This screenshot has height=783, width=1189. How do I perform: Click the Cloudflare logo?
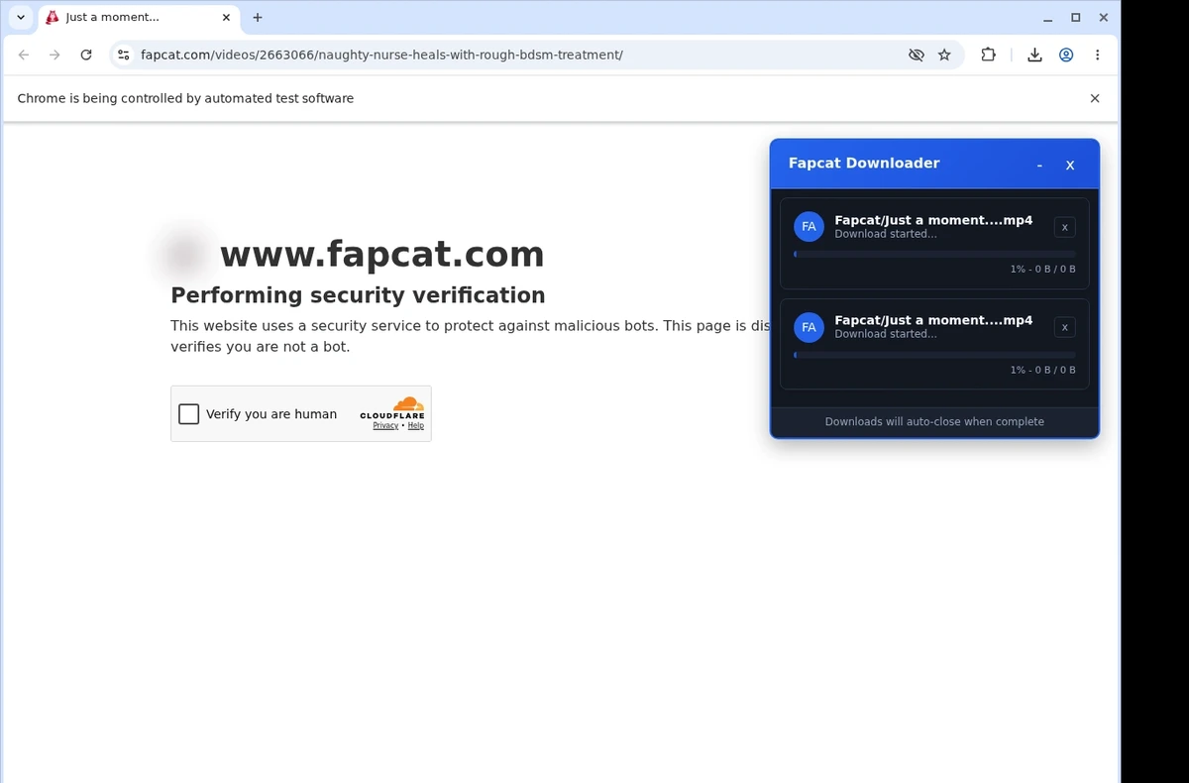[392, 407]
